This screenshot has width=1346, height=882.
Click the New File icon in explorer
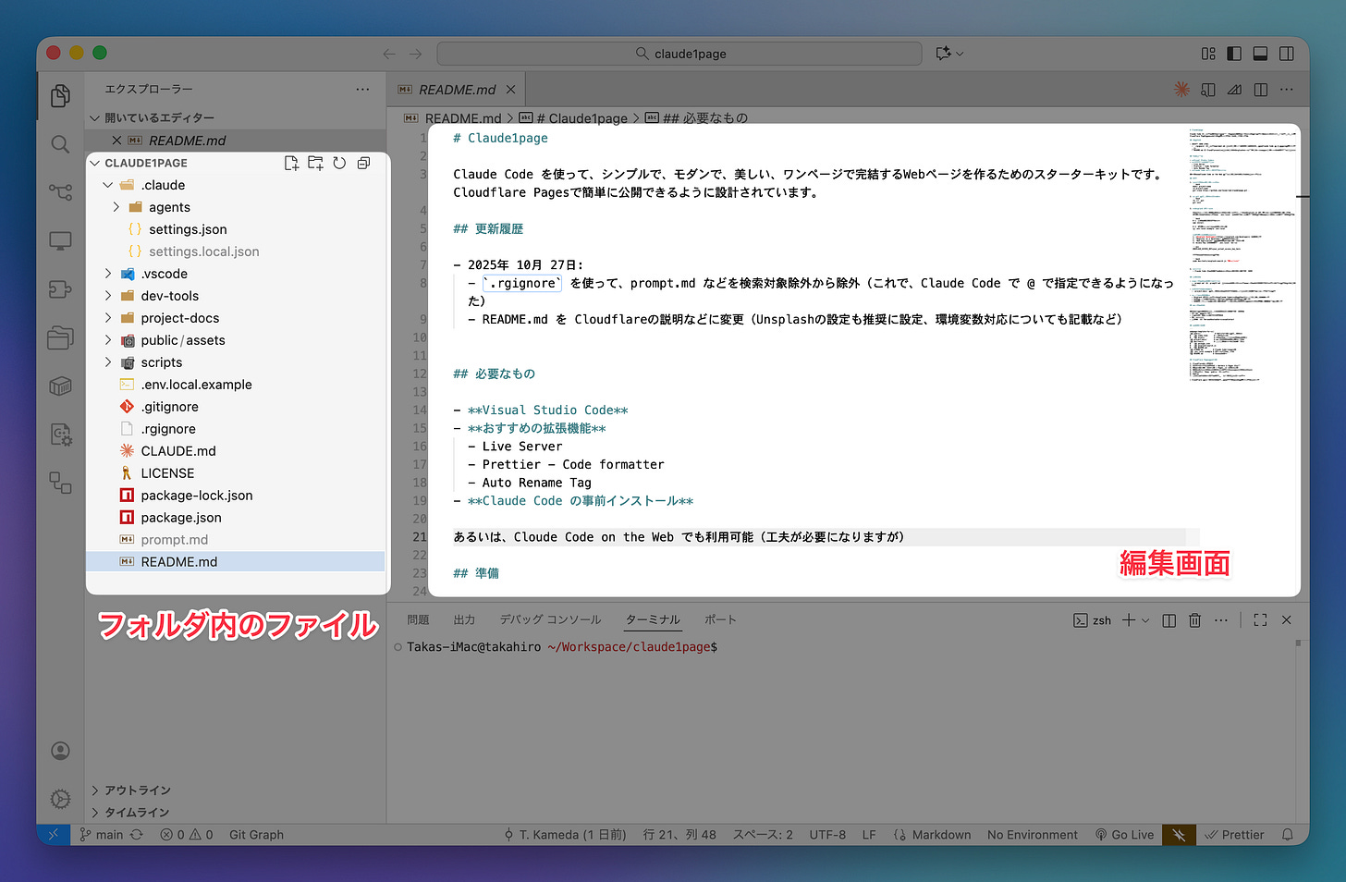pos(291,163)
